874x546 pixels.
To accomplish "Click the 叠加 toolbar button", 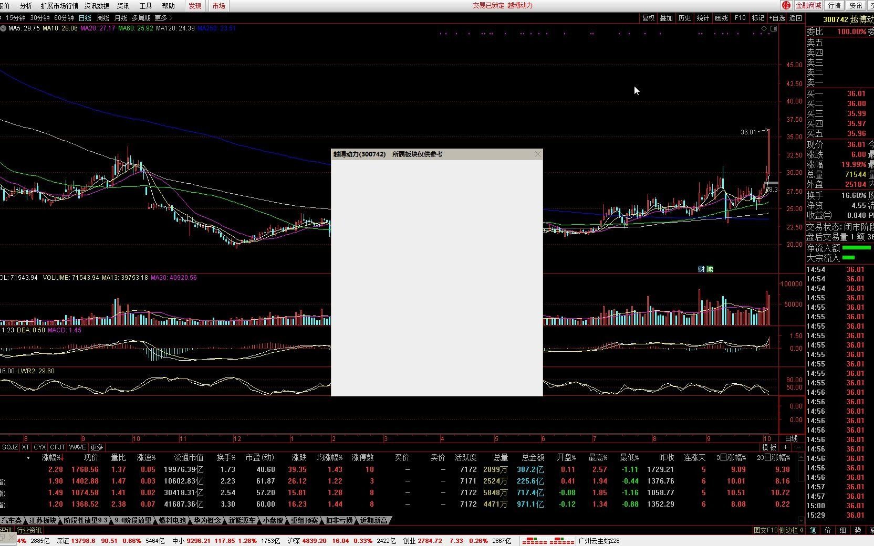I will 667,18.
